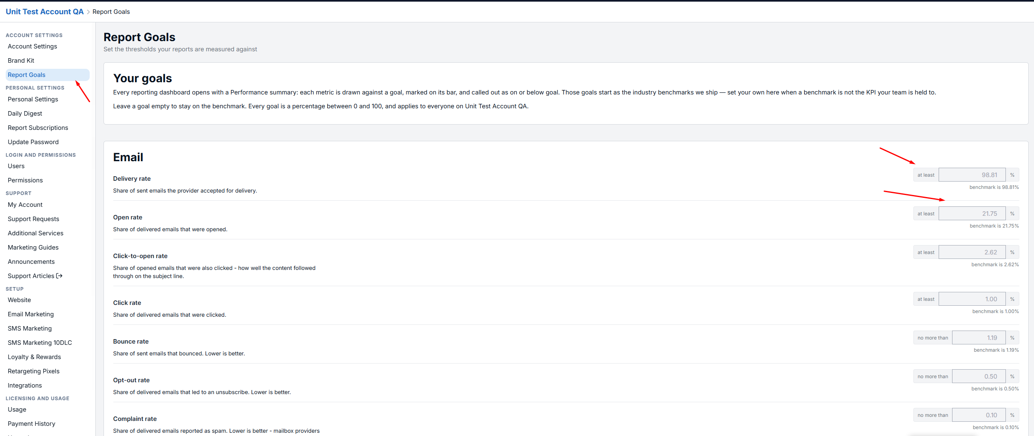The width and height of the screenshot is (1034, 436).
Task: Open the Users page
Action: click(16, 166)
